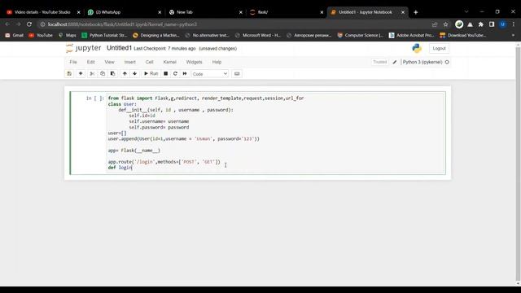Open the Kernel menu
Screen dimensions: 521x293
[170, 62]
